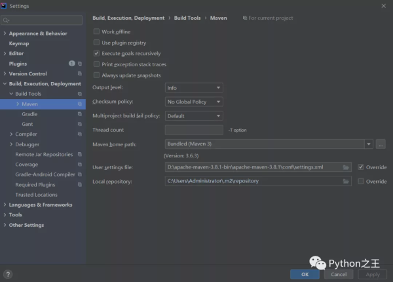Click the Thread count input field
Viewport: 393px width, 282px height.
click(x=194, y=130)
